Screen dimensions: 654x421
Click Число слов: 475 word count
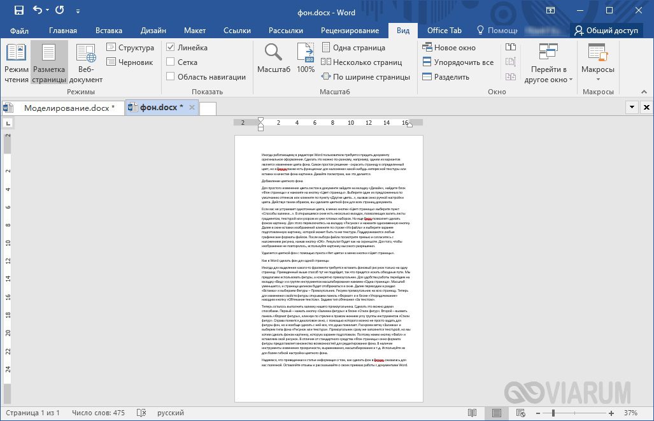coord(98,413)
